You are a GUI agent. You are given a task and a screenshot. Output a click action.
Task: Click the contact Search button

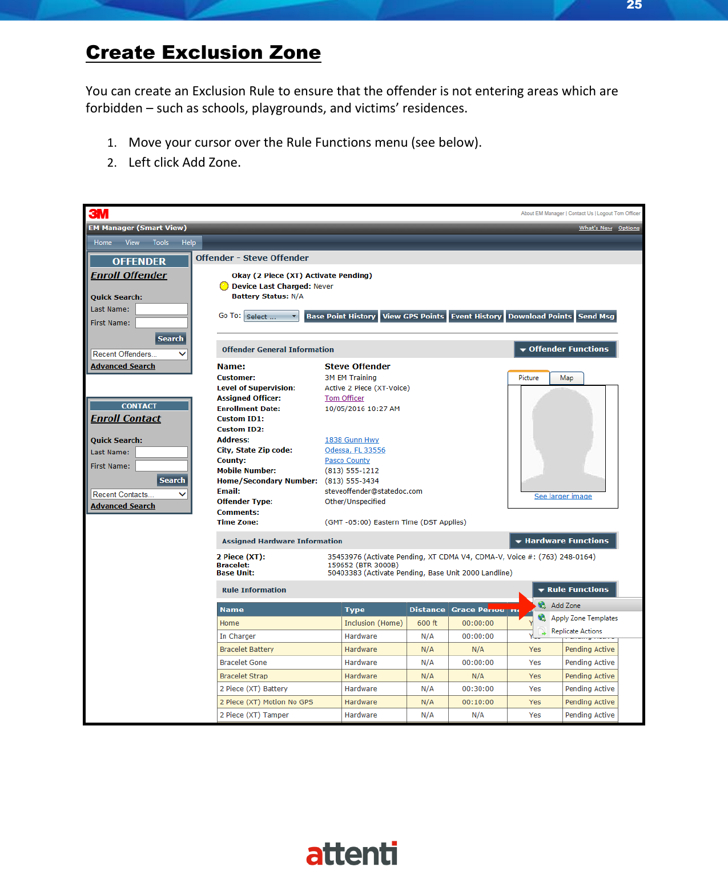click(172, 481)
